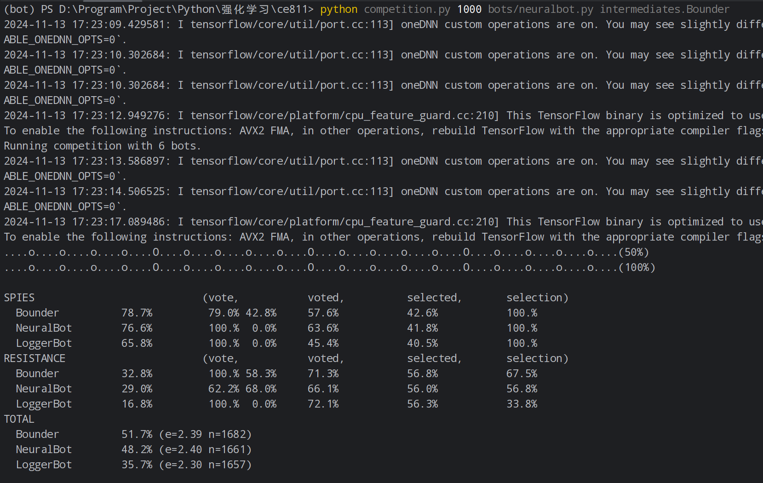The height and width of the screenshot is (483, 763).
Task: Click the '45.4%' voted value for spy LoggerBot
Action: (323, 343)
